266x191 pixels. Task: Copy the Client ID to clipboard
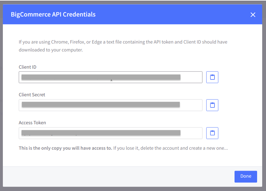coord(212,77)
